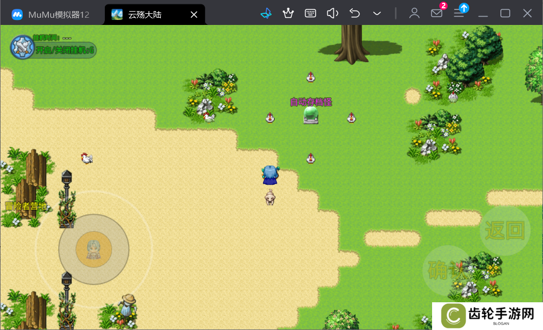Expand the toolbar dropdown chevron
Screen dimensions: 543x330
coord(377,13)
